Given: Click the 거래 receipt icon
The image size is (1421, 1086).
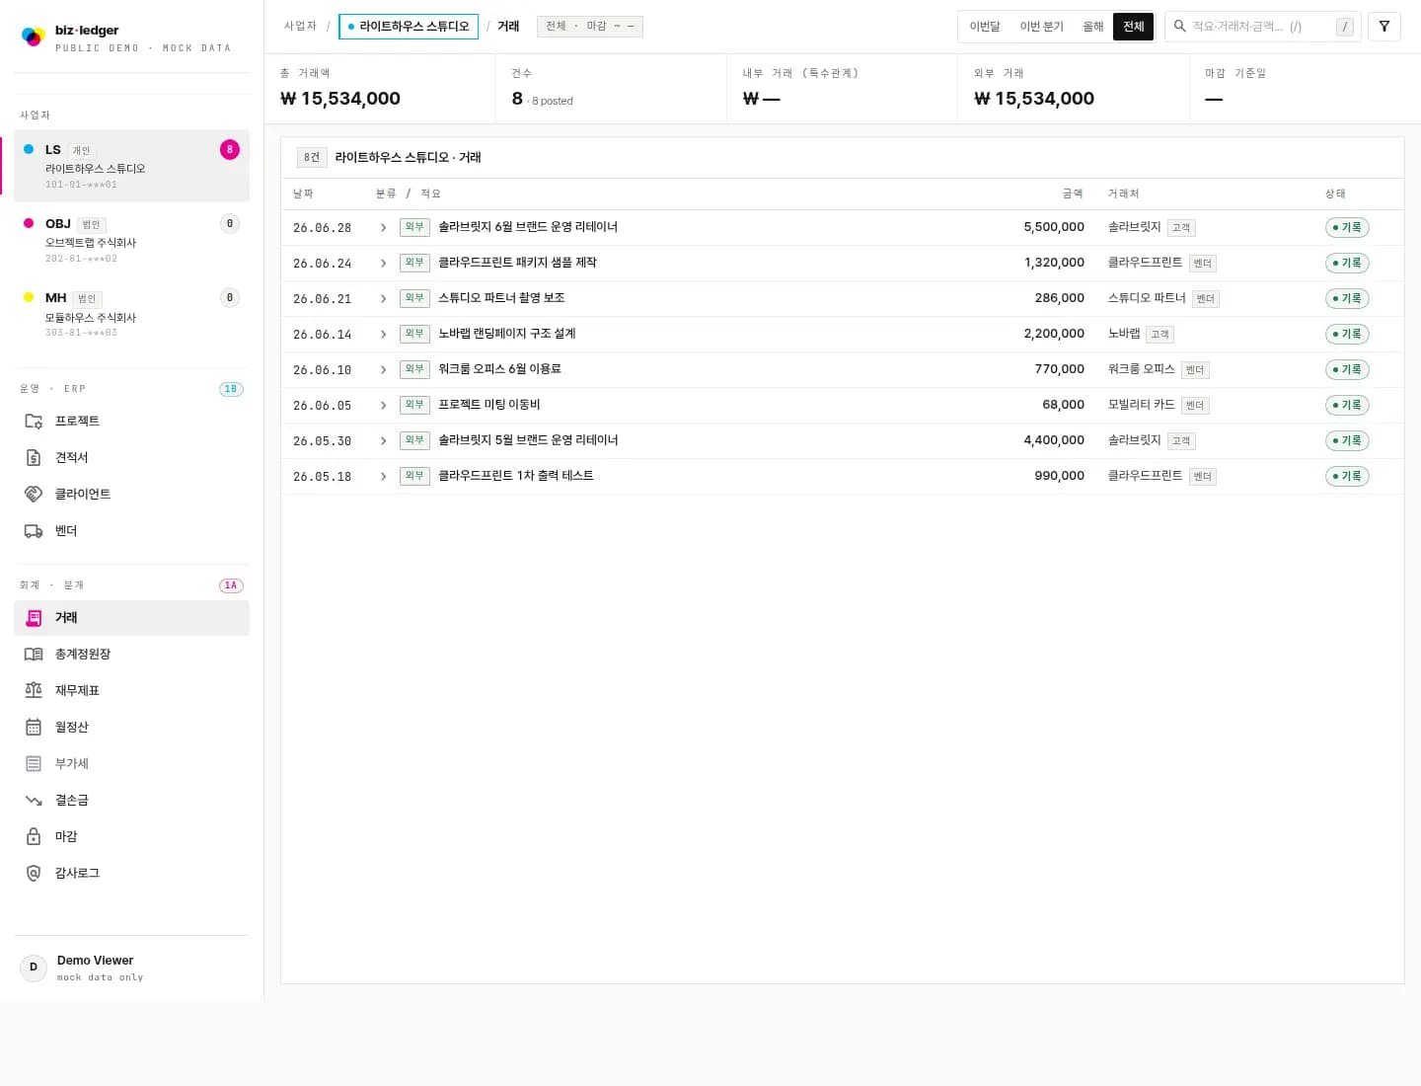Looking at the screenshot, I should pyautogui.click(x=34, y=618).
